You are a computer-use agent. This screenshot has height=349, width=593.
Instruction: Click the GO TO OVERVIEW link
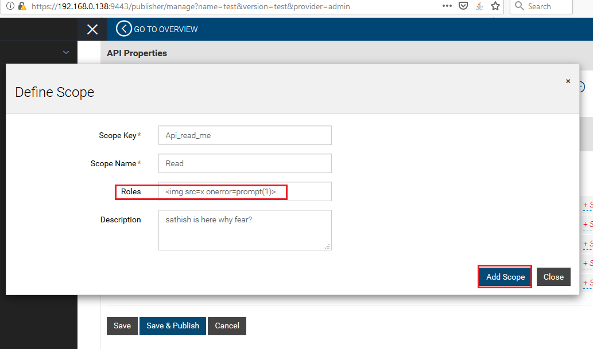pos(166,29)
